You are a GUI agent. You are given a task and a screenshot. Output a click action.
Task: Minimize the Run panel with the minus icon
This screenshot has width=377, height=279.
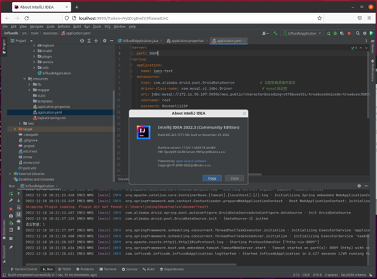366,186
